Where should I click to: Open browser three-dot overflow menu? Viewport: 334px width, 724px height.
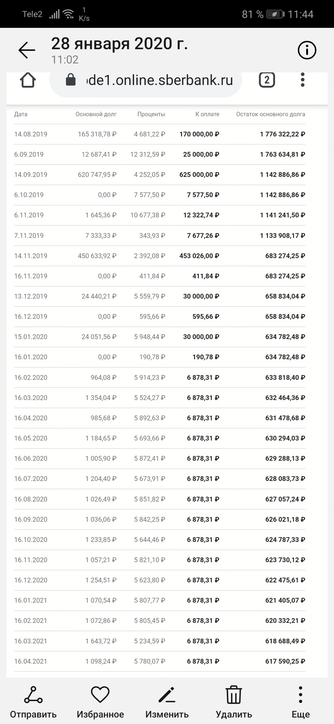click(x=302, y=80)
